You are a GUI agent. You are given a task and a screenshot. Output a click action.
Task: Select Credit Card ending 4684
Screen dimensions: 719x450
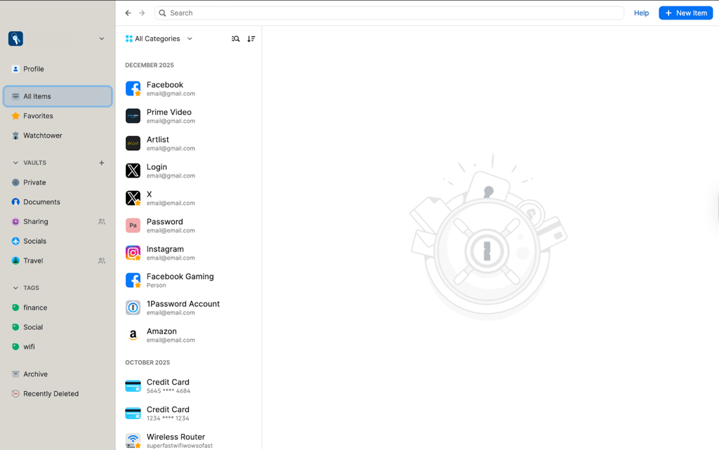(189, 386)
